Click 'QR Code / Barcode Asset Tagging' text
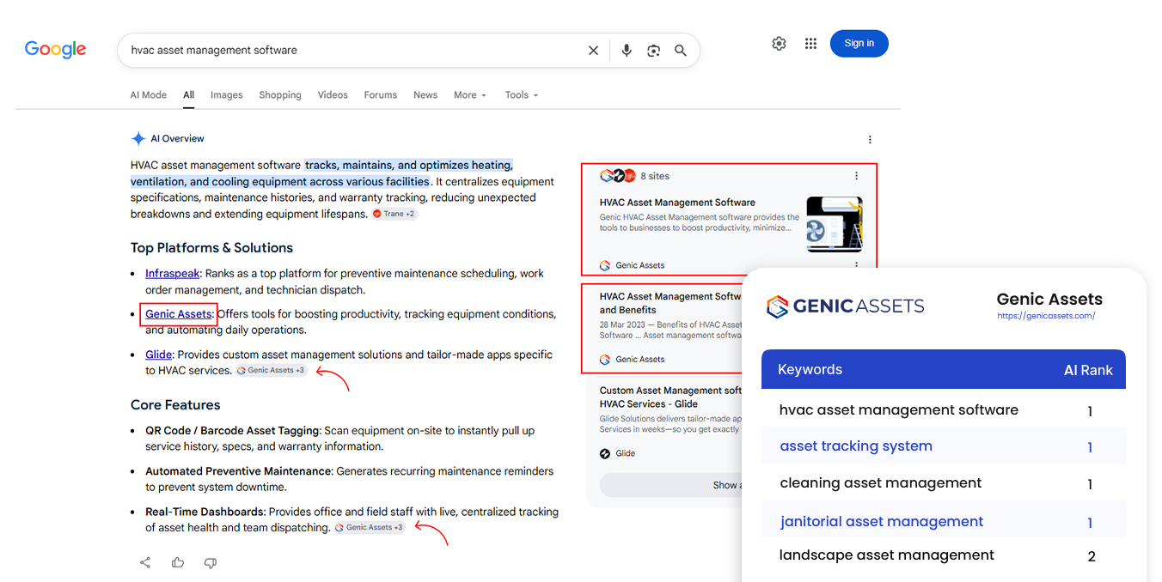Viewport: 1162px width, 582px height. (232, 431)
